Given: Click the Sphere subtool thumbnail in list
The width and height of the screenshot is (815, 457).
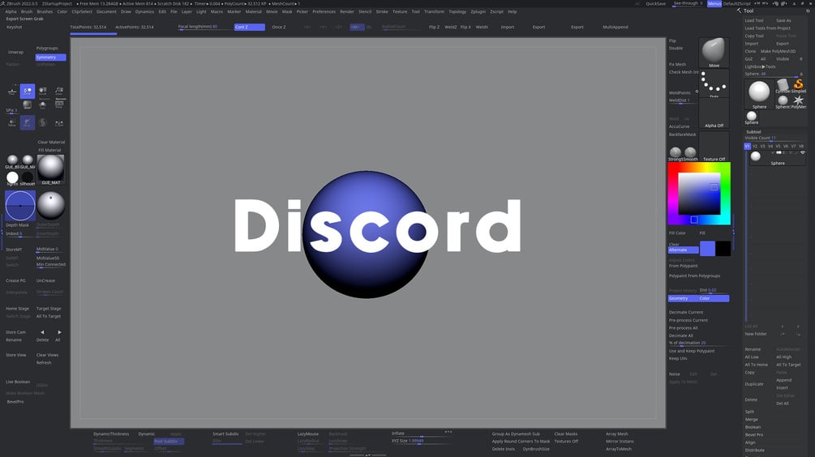Looking at the screenshot, I should (x=755, y=156).
